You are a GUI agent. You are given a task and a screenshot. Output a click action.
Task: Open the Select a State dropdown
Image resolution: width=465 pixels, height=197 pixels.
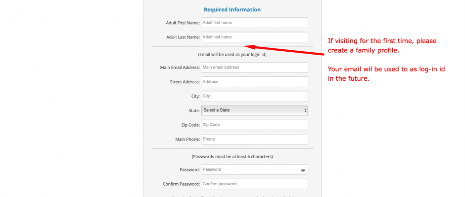point(254,110)
